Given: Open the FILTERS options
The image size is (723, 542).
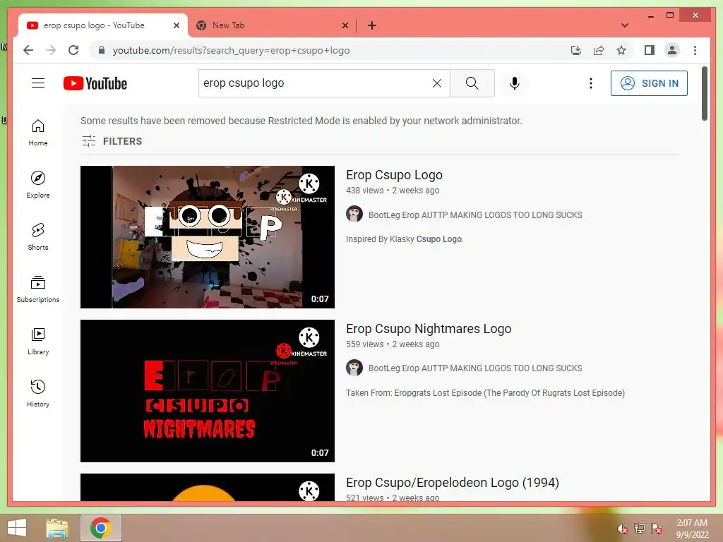Looking at the screenshot, I should coord(112,141).
